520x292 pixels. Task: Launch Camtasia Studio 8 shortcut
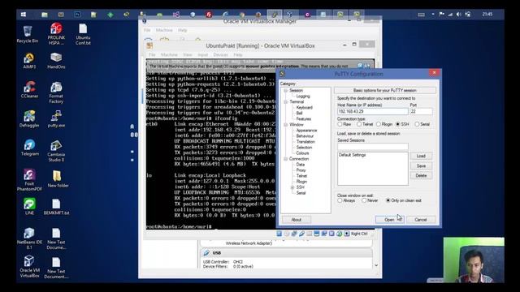[x=56, y=151]
